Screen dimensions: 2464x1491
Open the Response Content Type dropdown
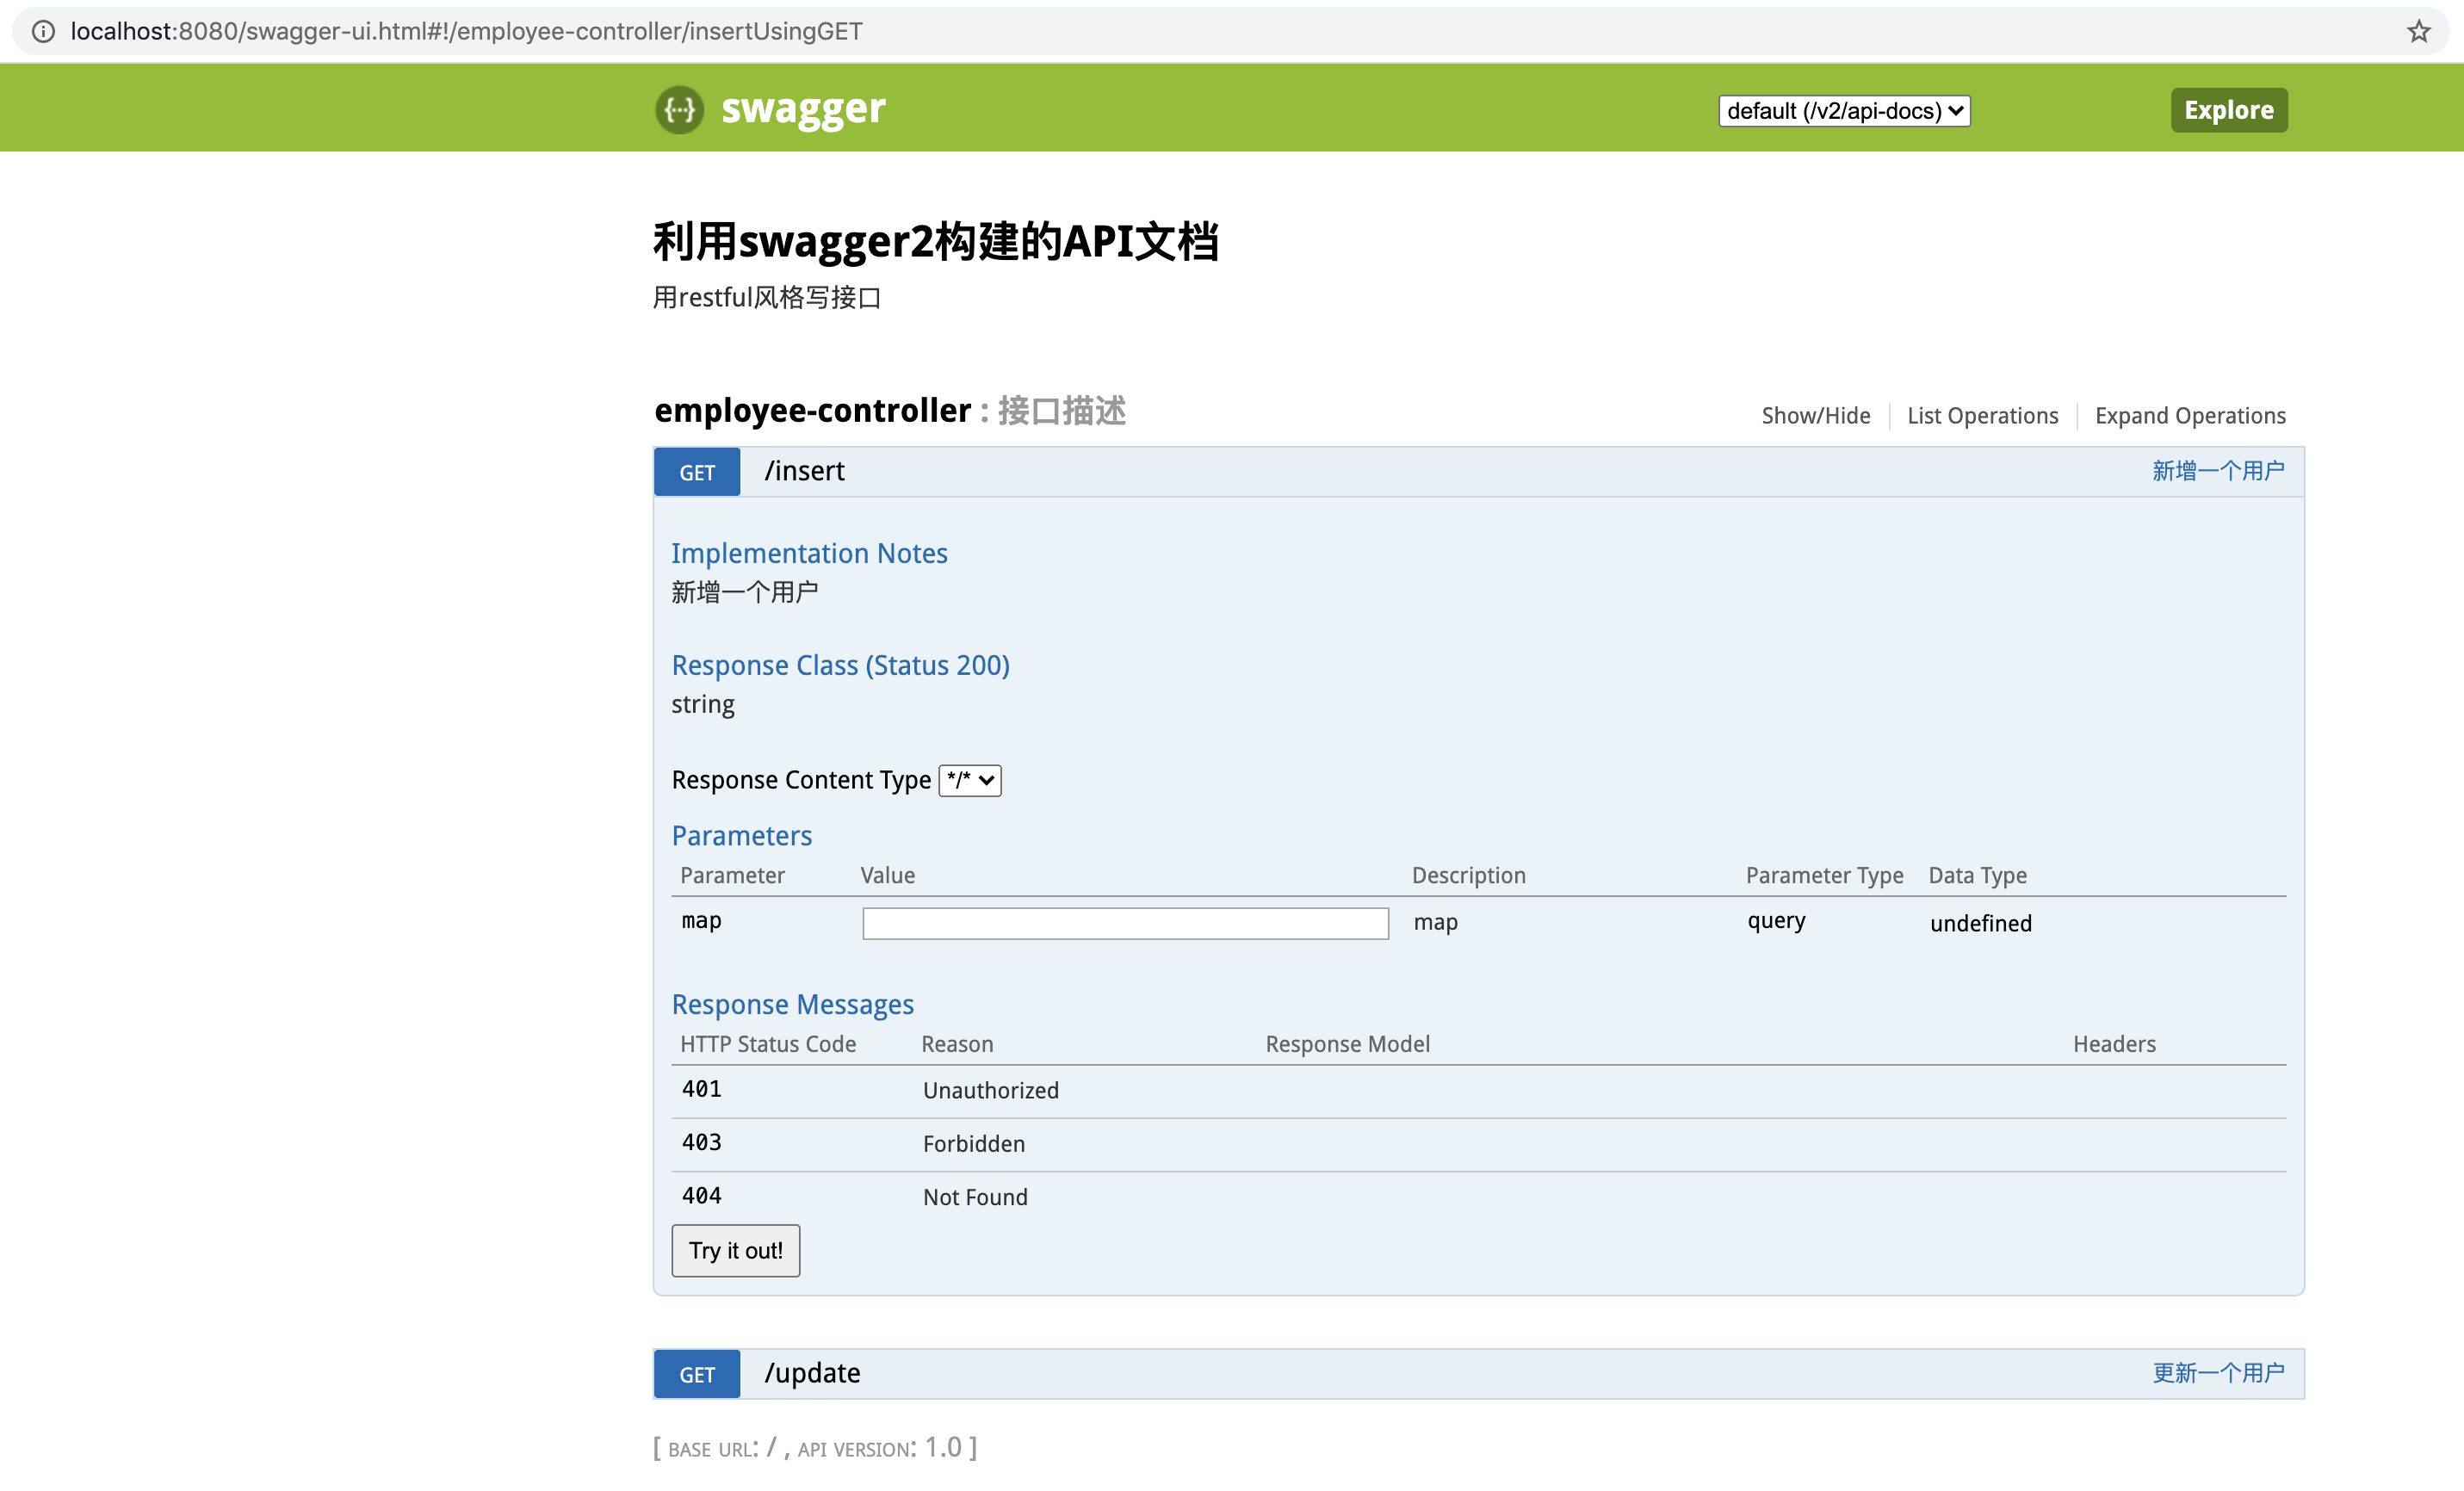[x=969, y=780]
